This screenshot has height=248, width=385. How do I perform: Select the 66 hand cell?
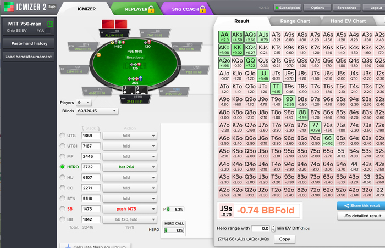328,140
